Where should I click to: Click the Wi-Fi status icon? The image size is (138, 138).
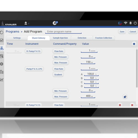tap(126, 23)
